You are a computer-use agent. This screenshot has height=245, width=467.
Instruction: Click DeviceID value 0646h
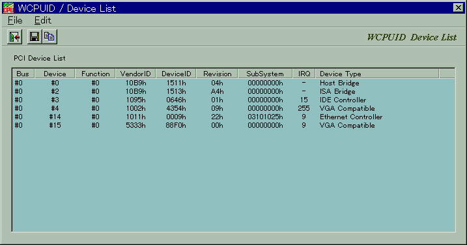tap(176, 100)
